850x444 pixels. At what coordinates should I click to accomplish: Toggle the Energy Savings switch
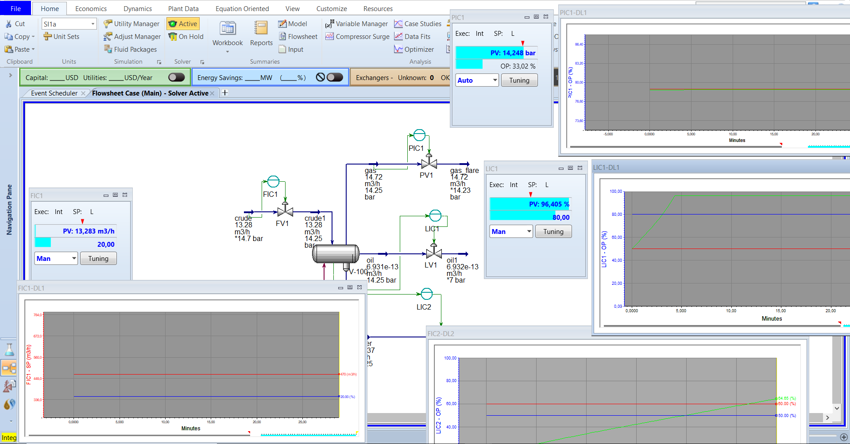click(x=335, y=77)
